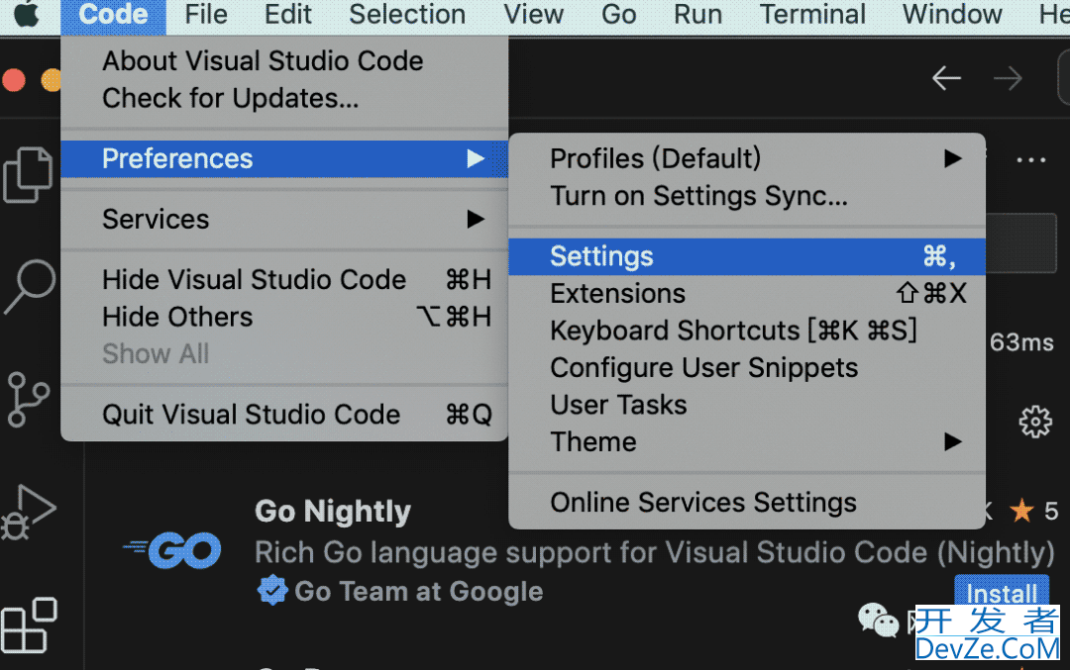Viewport: 1070px width, 670px height.
Task: Expand the Services submenu
Action: click(284, 220)
